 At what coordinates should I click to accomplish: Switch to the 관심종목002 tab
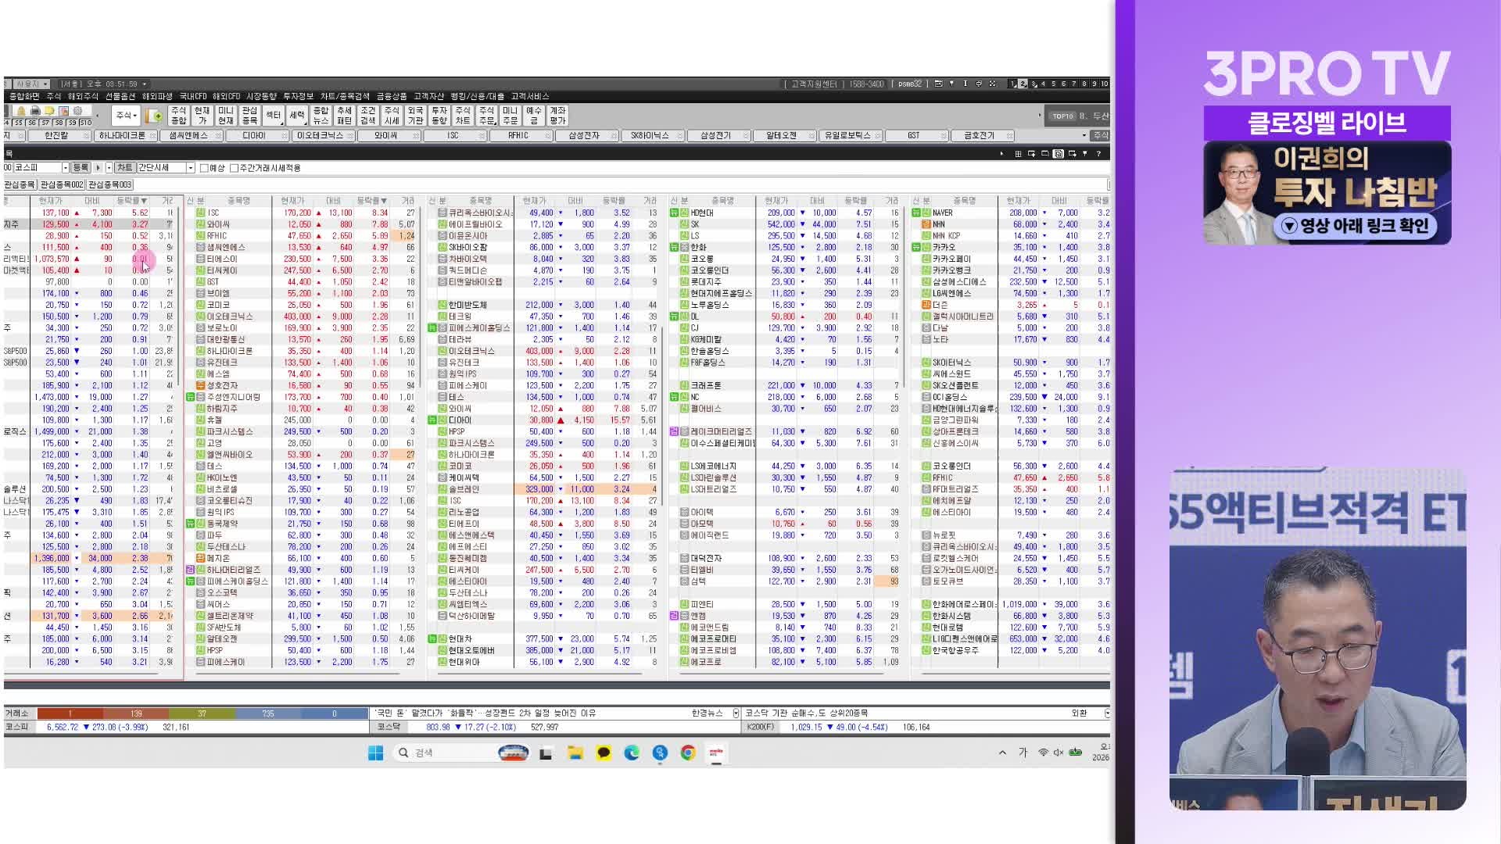62,184
